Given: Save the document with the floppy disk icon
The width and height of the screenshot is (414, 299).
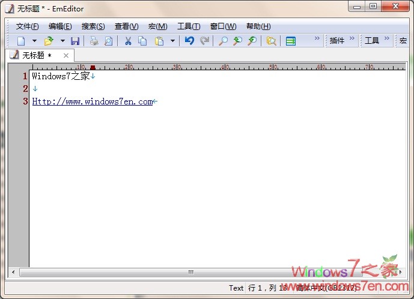Looking at the screenshot, I should pos(75,41).
